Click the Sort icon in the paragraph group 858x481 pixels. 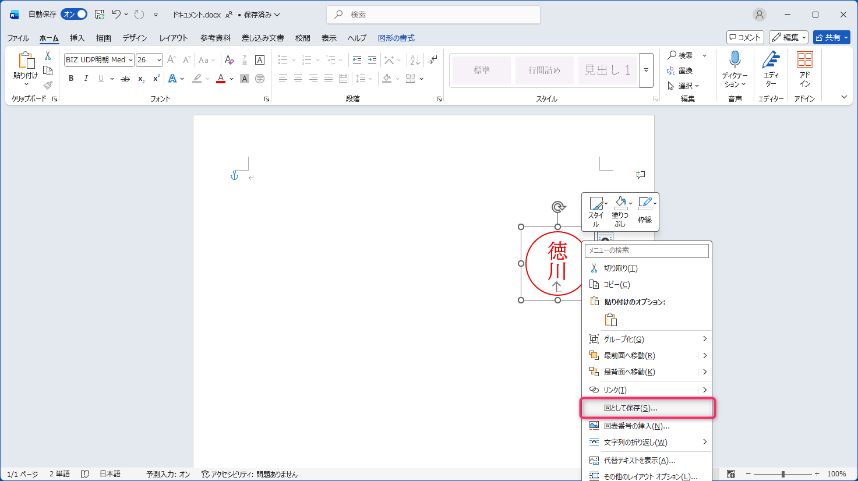click(x=415, y=60)
